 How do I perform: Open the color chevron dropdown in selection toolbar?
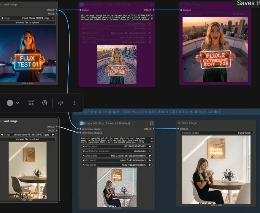(17, 103)
